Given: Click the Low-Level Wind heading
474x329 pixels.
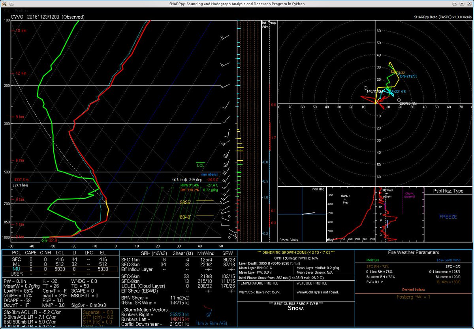Looking at the screenshot, I should (449, 260).
